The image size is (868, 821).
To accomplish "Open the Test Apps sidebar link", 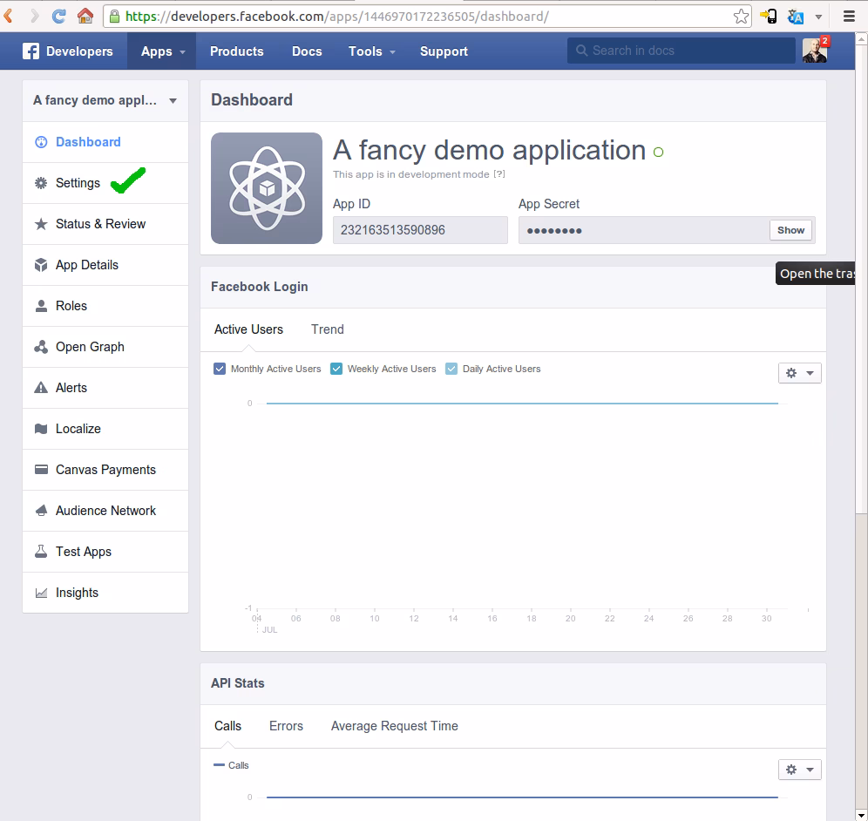I will 105,552.
